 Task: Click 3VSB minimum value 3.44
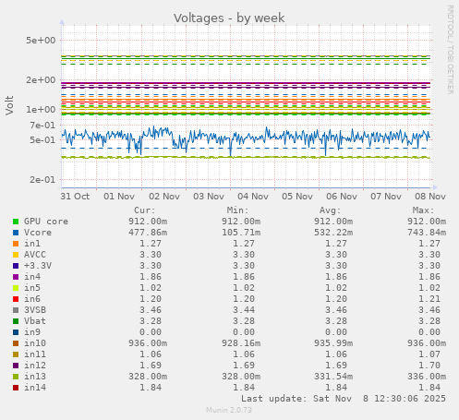pos(244,310)
